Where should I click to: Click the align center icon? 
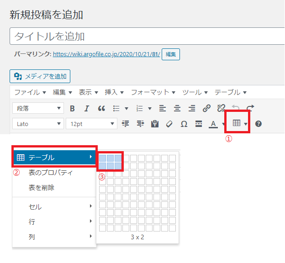click(x=177, y=108)
